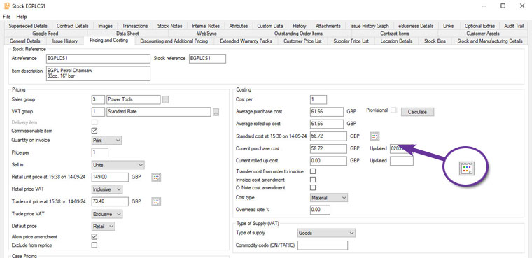The image size is (532, 258).
Task: Open the Issue History Graph tab
Action: pos(370,26)
